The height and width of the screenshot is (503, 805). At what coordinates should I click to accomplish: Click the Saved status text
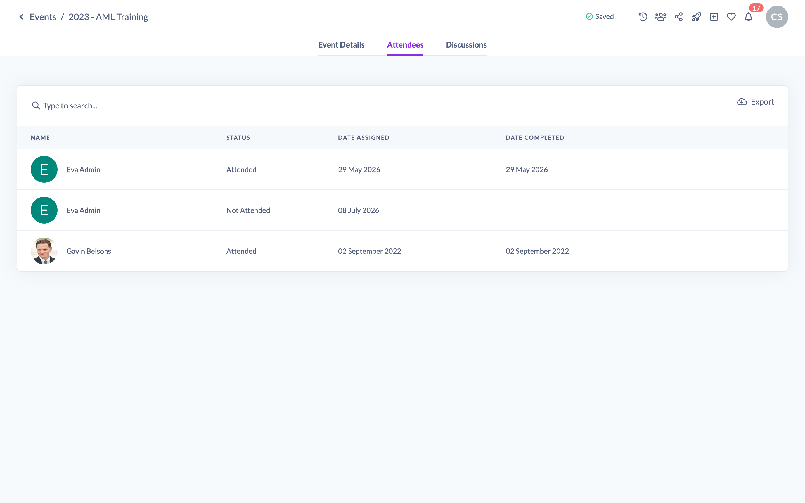(x=604, y=17)
